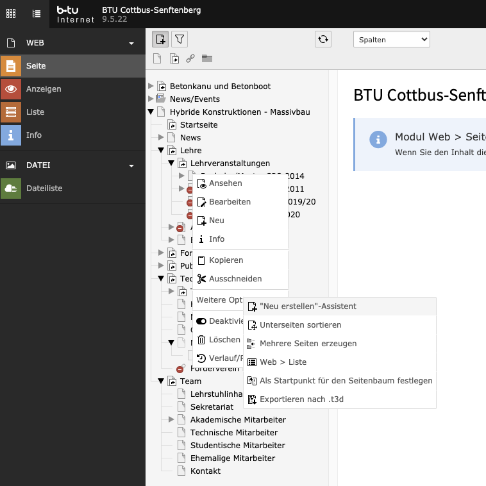Choose Unterseiten sortieren option

pos(300,325)
